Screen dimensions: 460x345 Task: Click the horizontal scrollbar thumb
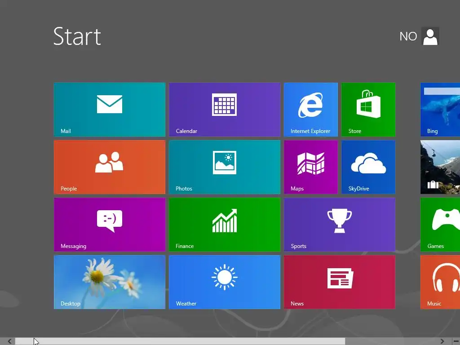[x=180, y=341]
